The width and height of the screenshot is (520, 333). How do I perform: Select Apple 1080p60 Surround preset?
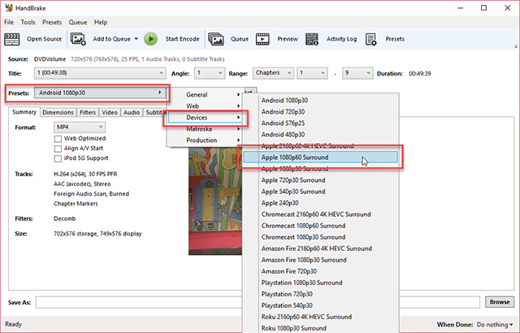pyautogui.click(x=329, y=157)
